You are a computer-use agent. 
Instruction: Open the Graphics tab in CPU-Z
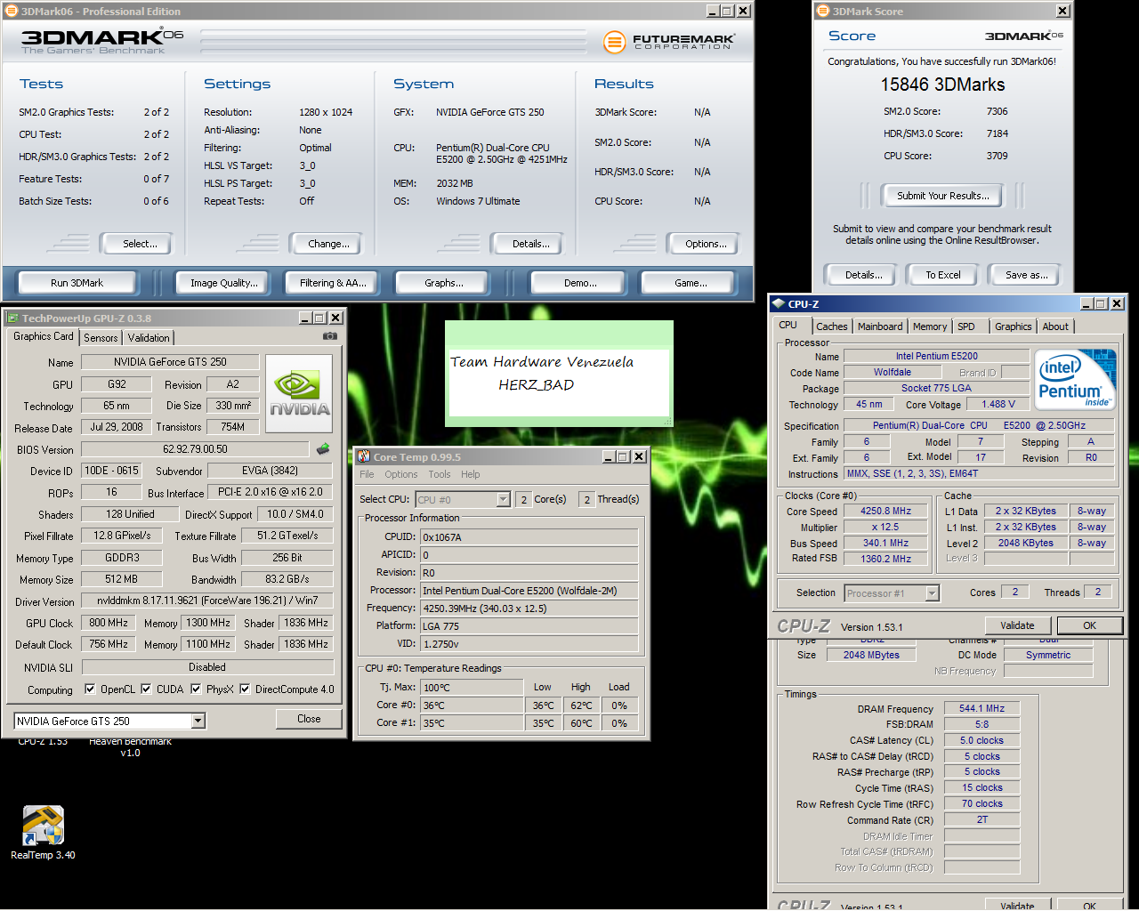point(1014,327)
